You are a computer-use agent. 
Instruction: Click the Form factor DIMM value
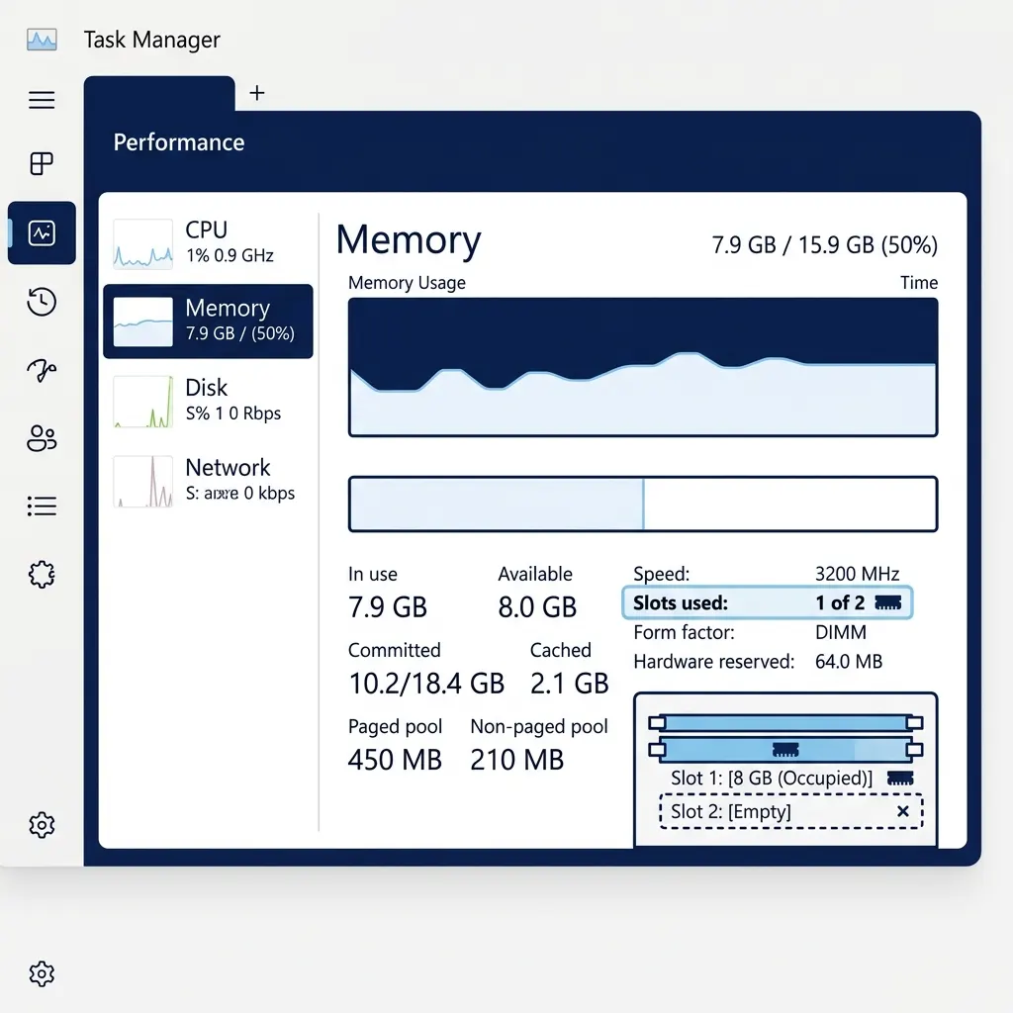841,632
